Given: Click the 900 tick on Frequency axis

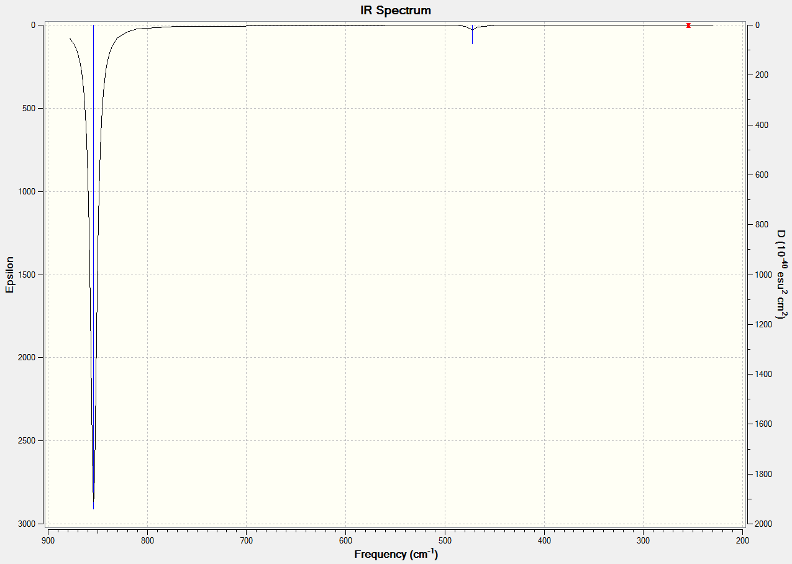Looking at the screenshot, I should [48, 540].
